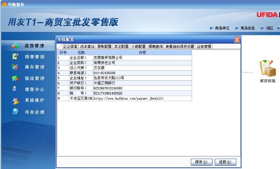
Task: Click the 卡付宝交易URL label cell
Action: tap(81, 98)
